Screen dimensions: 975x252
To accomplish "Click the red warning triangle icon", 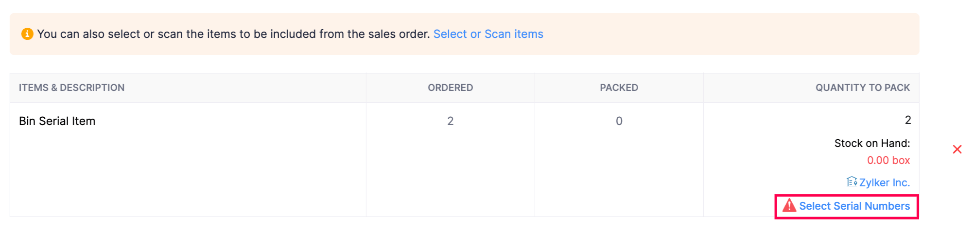I will pyautogui.click(x=789, y=206).
